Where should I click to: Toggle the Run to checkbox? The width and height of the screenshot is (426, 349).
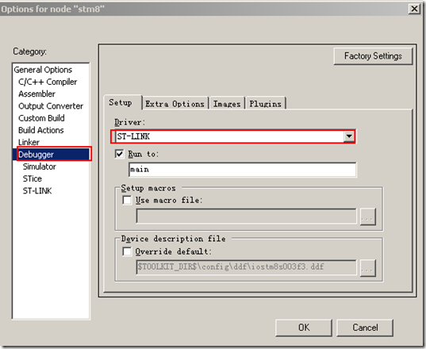[119, 154]
